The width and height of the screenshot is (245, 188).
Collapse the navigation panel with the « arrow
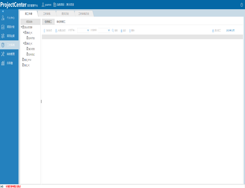point(3,11)
